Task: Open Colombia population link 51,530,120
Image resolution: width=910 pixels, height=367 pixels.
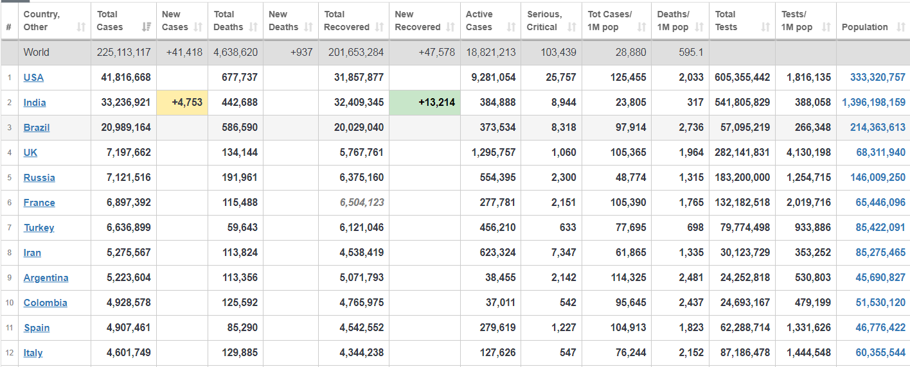Action: pos(880,302)
